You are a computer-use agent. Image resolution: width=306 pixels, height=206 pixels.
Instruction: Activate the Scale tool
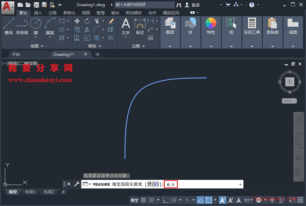[87, 38]
